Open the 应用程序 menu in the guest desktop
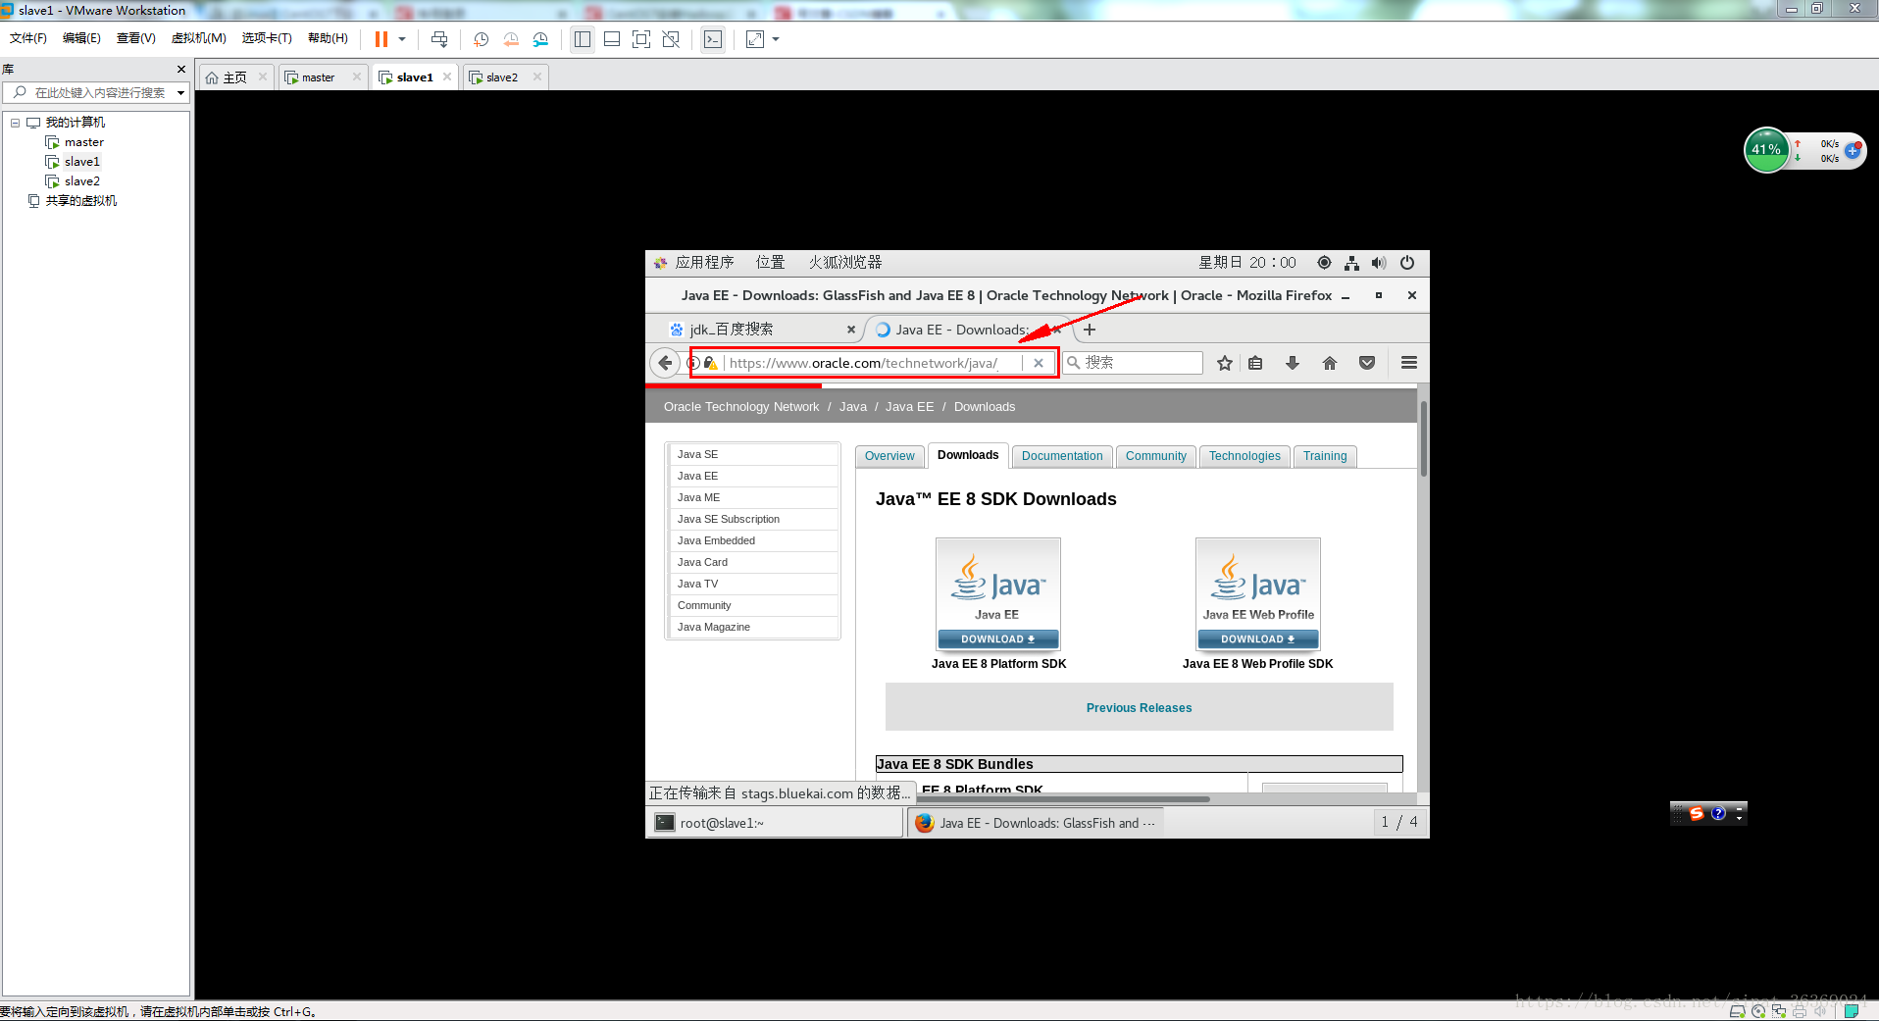Screen dimensions: 1879x1021 click(x=704, y=263)
